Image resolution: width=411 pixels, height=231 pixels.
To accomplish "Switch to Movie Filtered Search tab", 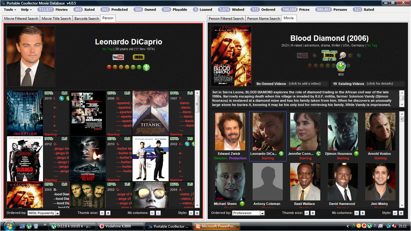I will coord(21,19).
